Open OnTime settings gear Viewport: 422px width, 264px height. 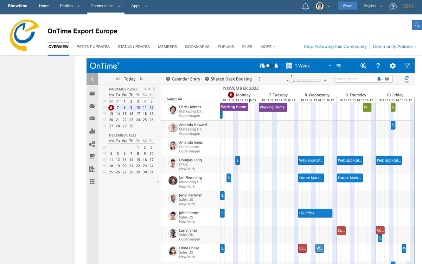tap(393, 66)
